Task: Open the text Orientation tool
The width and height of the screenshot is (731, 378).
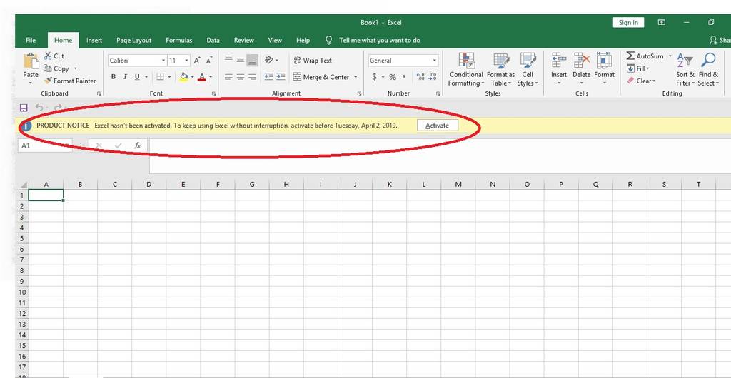Action: click(x=269, y=60)
